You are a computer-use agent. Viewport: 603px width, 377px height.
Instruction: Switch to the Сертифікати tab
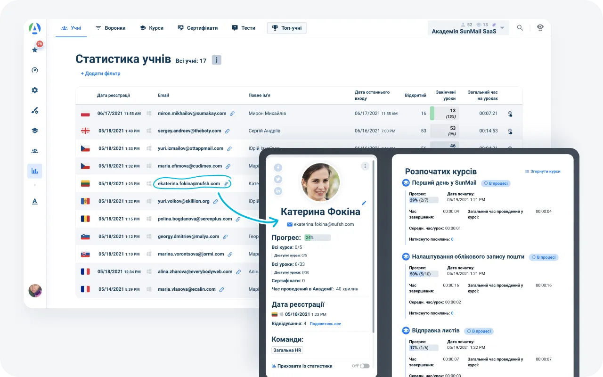pos(197,28)
